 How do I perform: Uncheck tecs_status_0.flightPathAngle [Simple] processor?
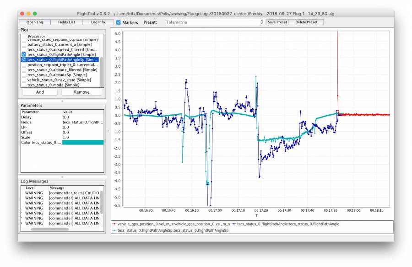(24, 54)
